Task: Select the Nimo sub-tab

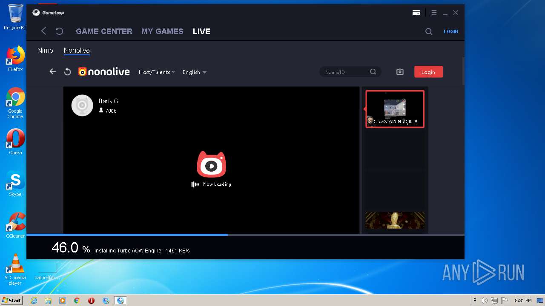Action: (45, 50)
